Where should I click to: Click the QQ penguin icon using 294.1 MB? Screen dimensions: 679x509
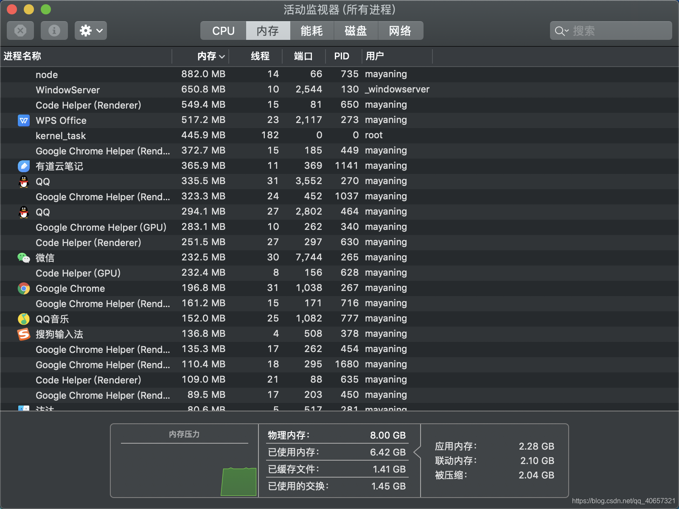[x=24, y=212]
